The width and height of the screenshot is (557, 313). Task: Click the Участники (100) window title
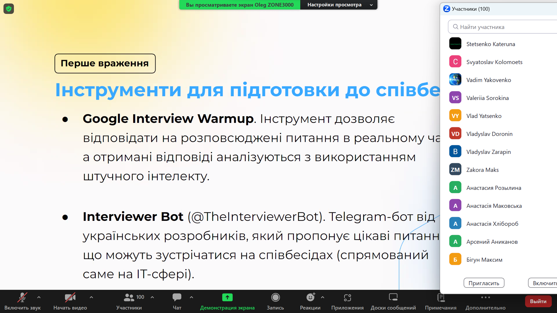[x=471, y=9]
